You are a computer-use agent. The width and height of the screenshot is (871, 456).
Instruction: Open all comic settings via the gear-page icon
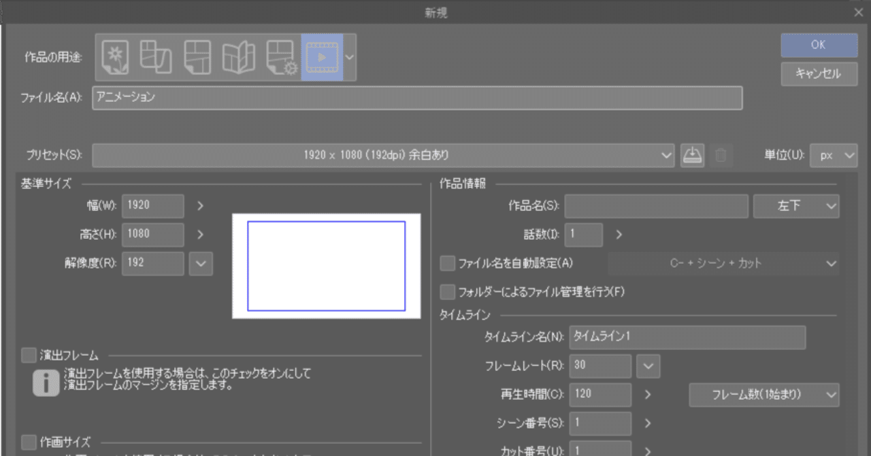coord(280,56)
